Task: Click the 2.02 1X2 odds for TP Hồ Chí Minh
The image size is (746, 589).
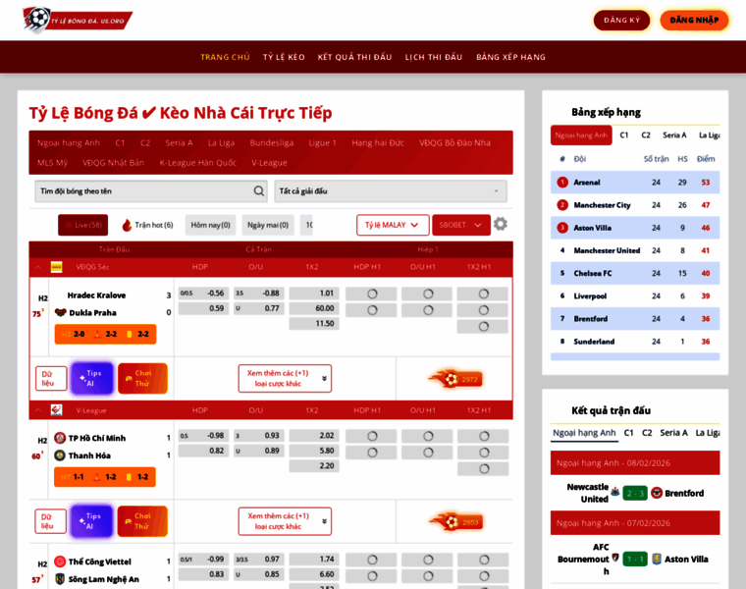Action: (x=314, y=435)
